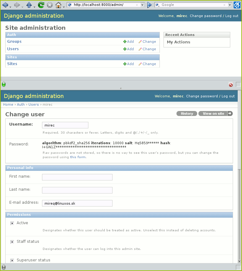Click the site favicon in address bar
This screenshot has width=242, height=271.
[70, 5]
